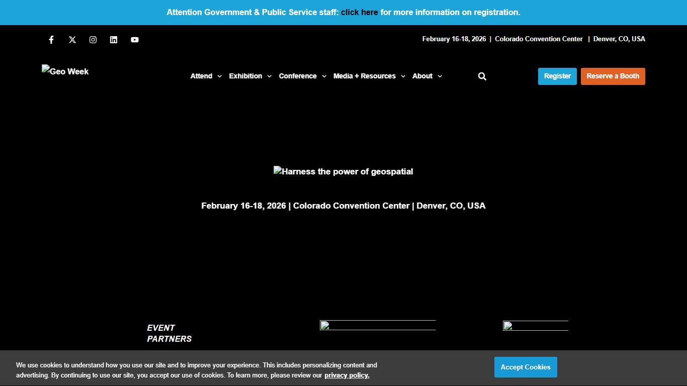Open the About menu item
687x386 pixels.
[x=422, y=76]
